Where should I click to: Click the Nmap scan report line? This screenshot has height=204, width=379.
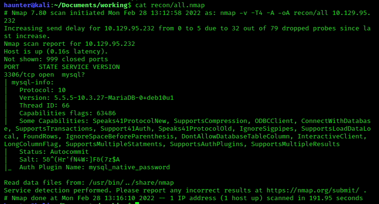point(70,43)
